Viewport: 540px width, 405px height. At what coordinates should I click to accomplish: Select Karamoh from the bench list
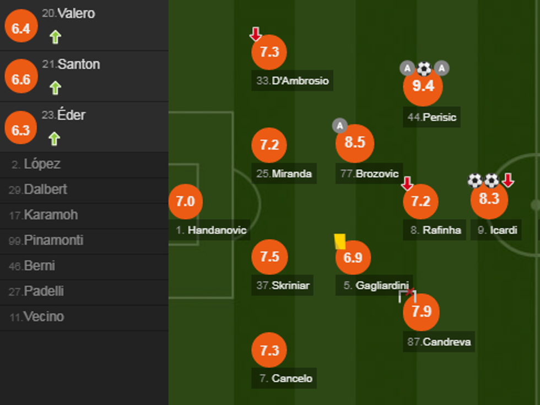pyautogui.click(x=51, y=215)
